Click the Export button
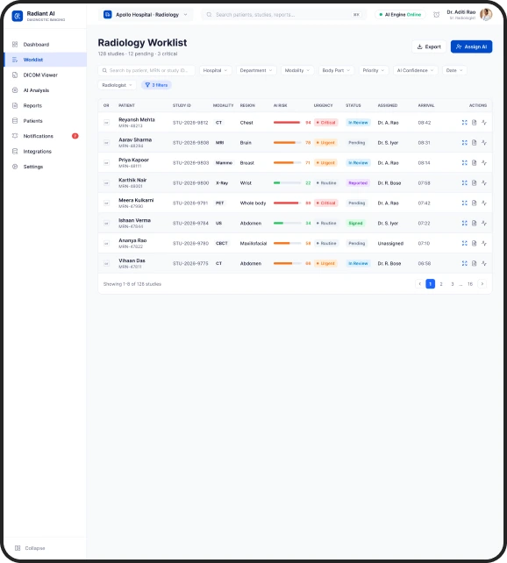507x563 pixels. 429,46
